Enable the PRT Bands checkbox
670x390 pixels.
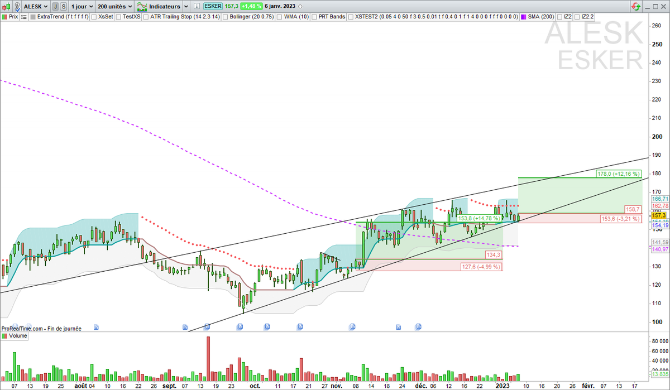point(314,17)
